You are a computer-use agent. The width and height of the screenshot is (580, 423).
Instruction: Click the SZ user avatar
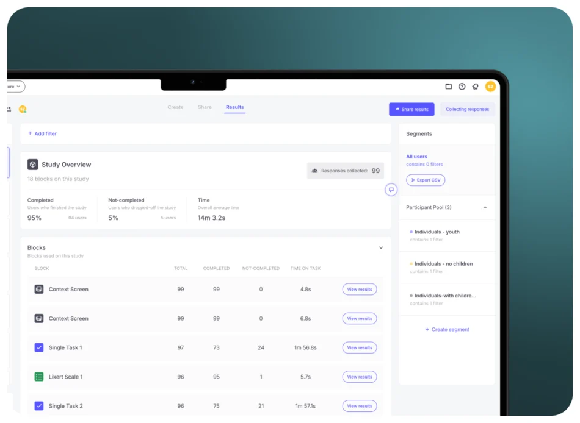pyautogui.click(x=491, y=87)
